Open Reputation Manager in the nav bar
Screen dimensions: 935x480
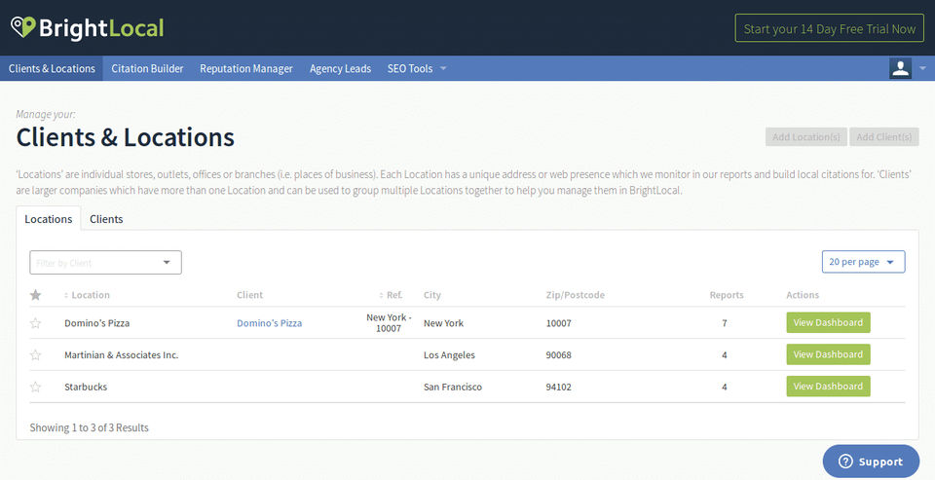tap(246, 68)
